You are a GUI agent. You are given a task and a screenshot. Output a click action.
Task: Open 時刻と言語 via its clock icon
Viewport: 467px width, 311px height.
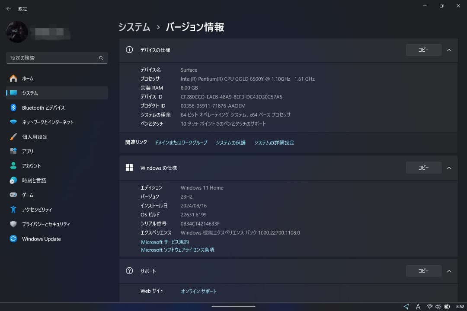[13, 181]
